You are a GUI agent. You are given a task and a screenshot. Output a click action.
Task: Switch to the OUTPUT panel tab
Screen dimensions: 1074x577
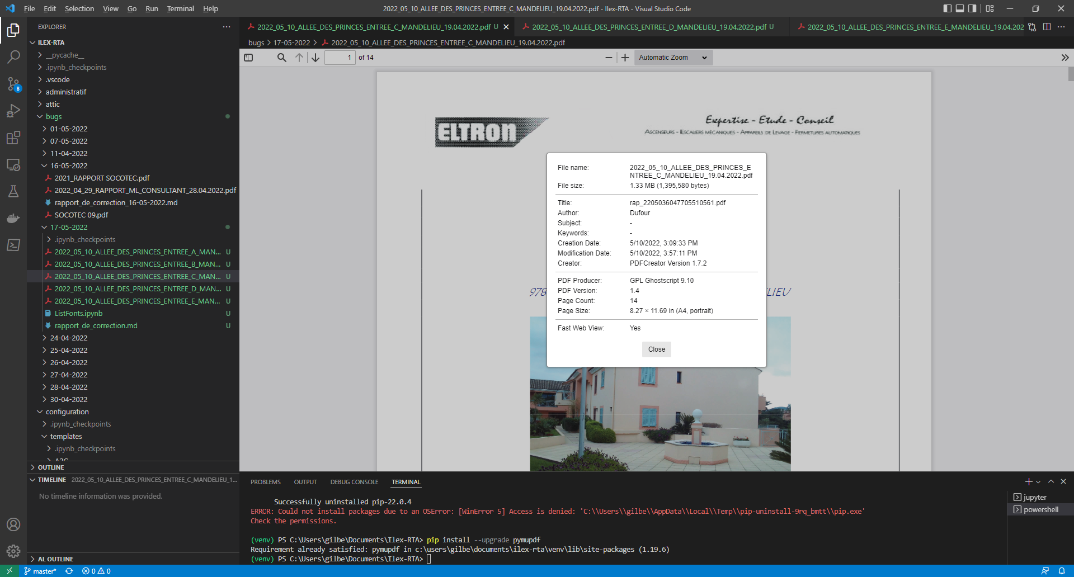pyautogui.click(x=305, y=482)
